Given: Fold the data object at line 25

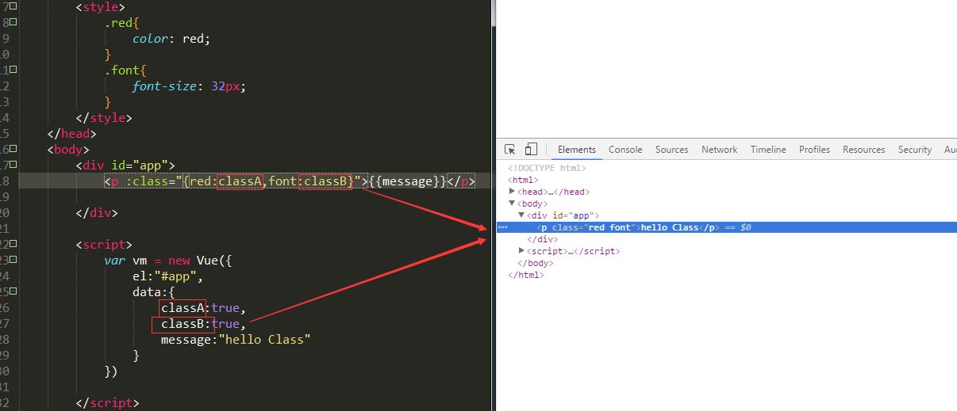Looking at the screenshot, I should (15, 291).
